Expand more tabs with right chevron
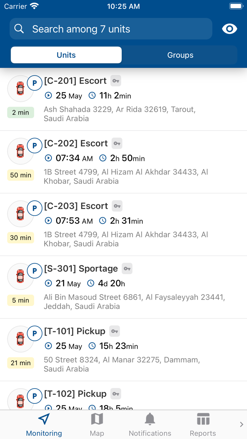247x439 pixels. point(241,425)
